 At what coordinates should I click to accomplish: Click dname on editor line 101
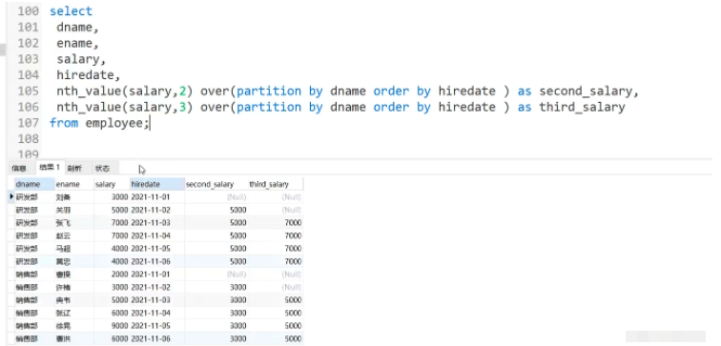click(74, 27)
